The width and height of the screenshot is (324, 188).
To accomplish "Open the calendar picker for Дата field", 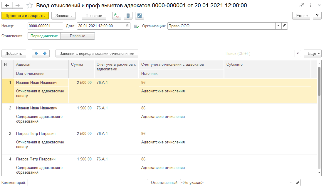I will pos(127,26).
